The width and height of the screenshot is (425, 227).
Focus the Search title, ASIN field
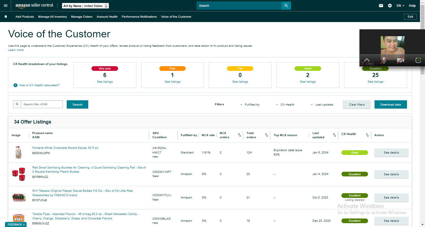[42, 104]
